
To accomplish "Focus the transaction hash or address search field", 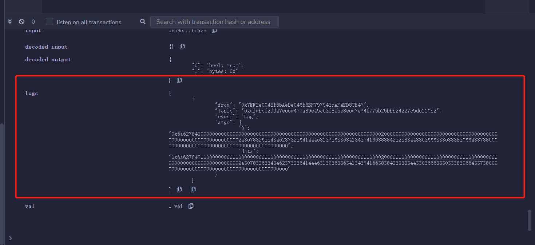I will coord(214,22).
